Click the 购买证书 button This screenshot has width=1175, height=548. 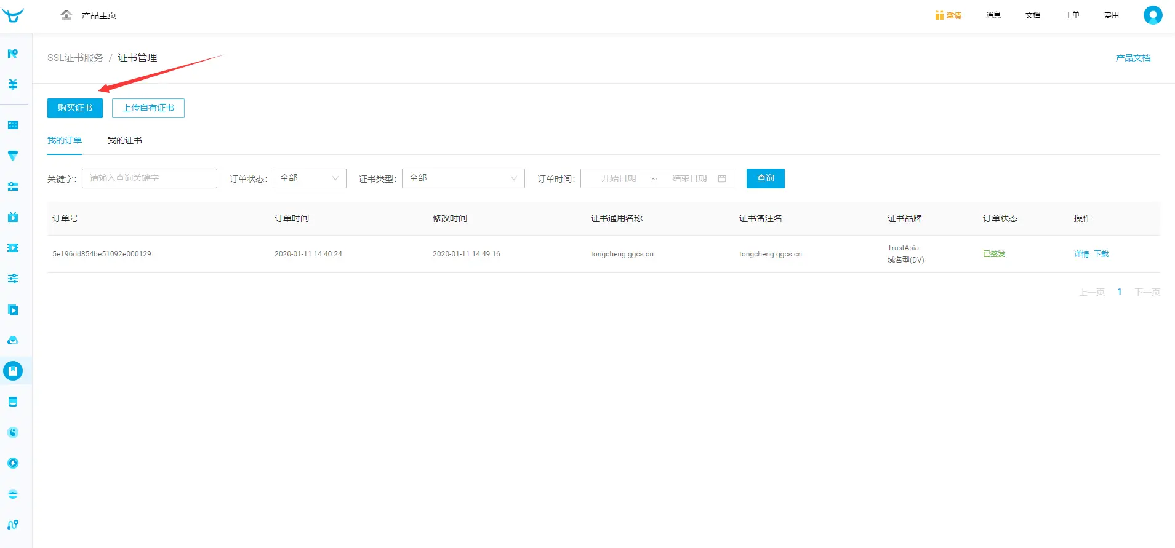point(75,108)
